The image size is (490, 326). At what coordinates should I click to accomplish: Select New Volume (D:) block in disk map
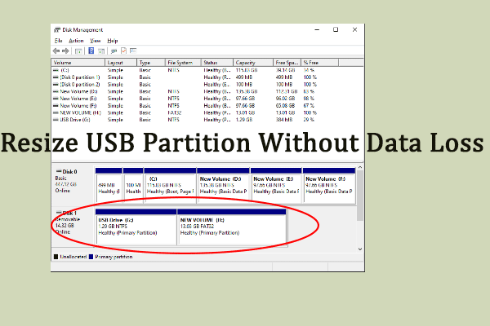click(x=223, y=187)
